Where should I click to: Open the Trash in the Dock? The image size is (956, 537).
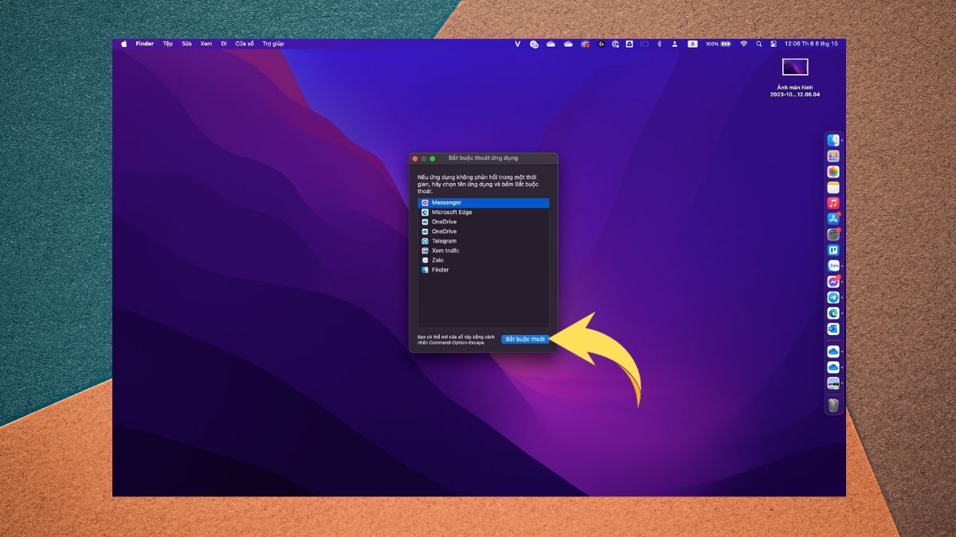(x=833, y=406)
